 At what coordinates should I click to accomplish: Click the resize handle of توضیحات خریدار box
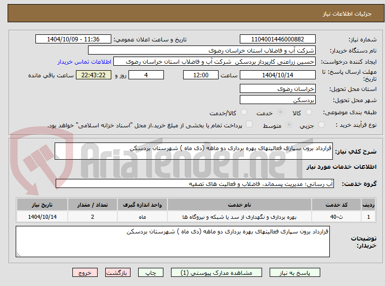[18, 255]
